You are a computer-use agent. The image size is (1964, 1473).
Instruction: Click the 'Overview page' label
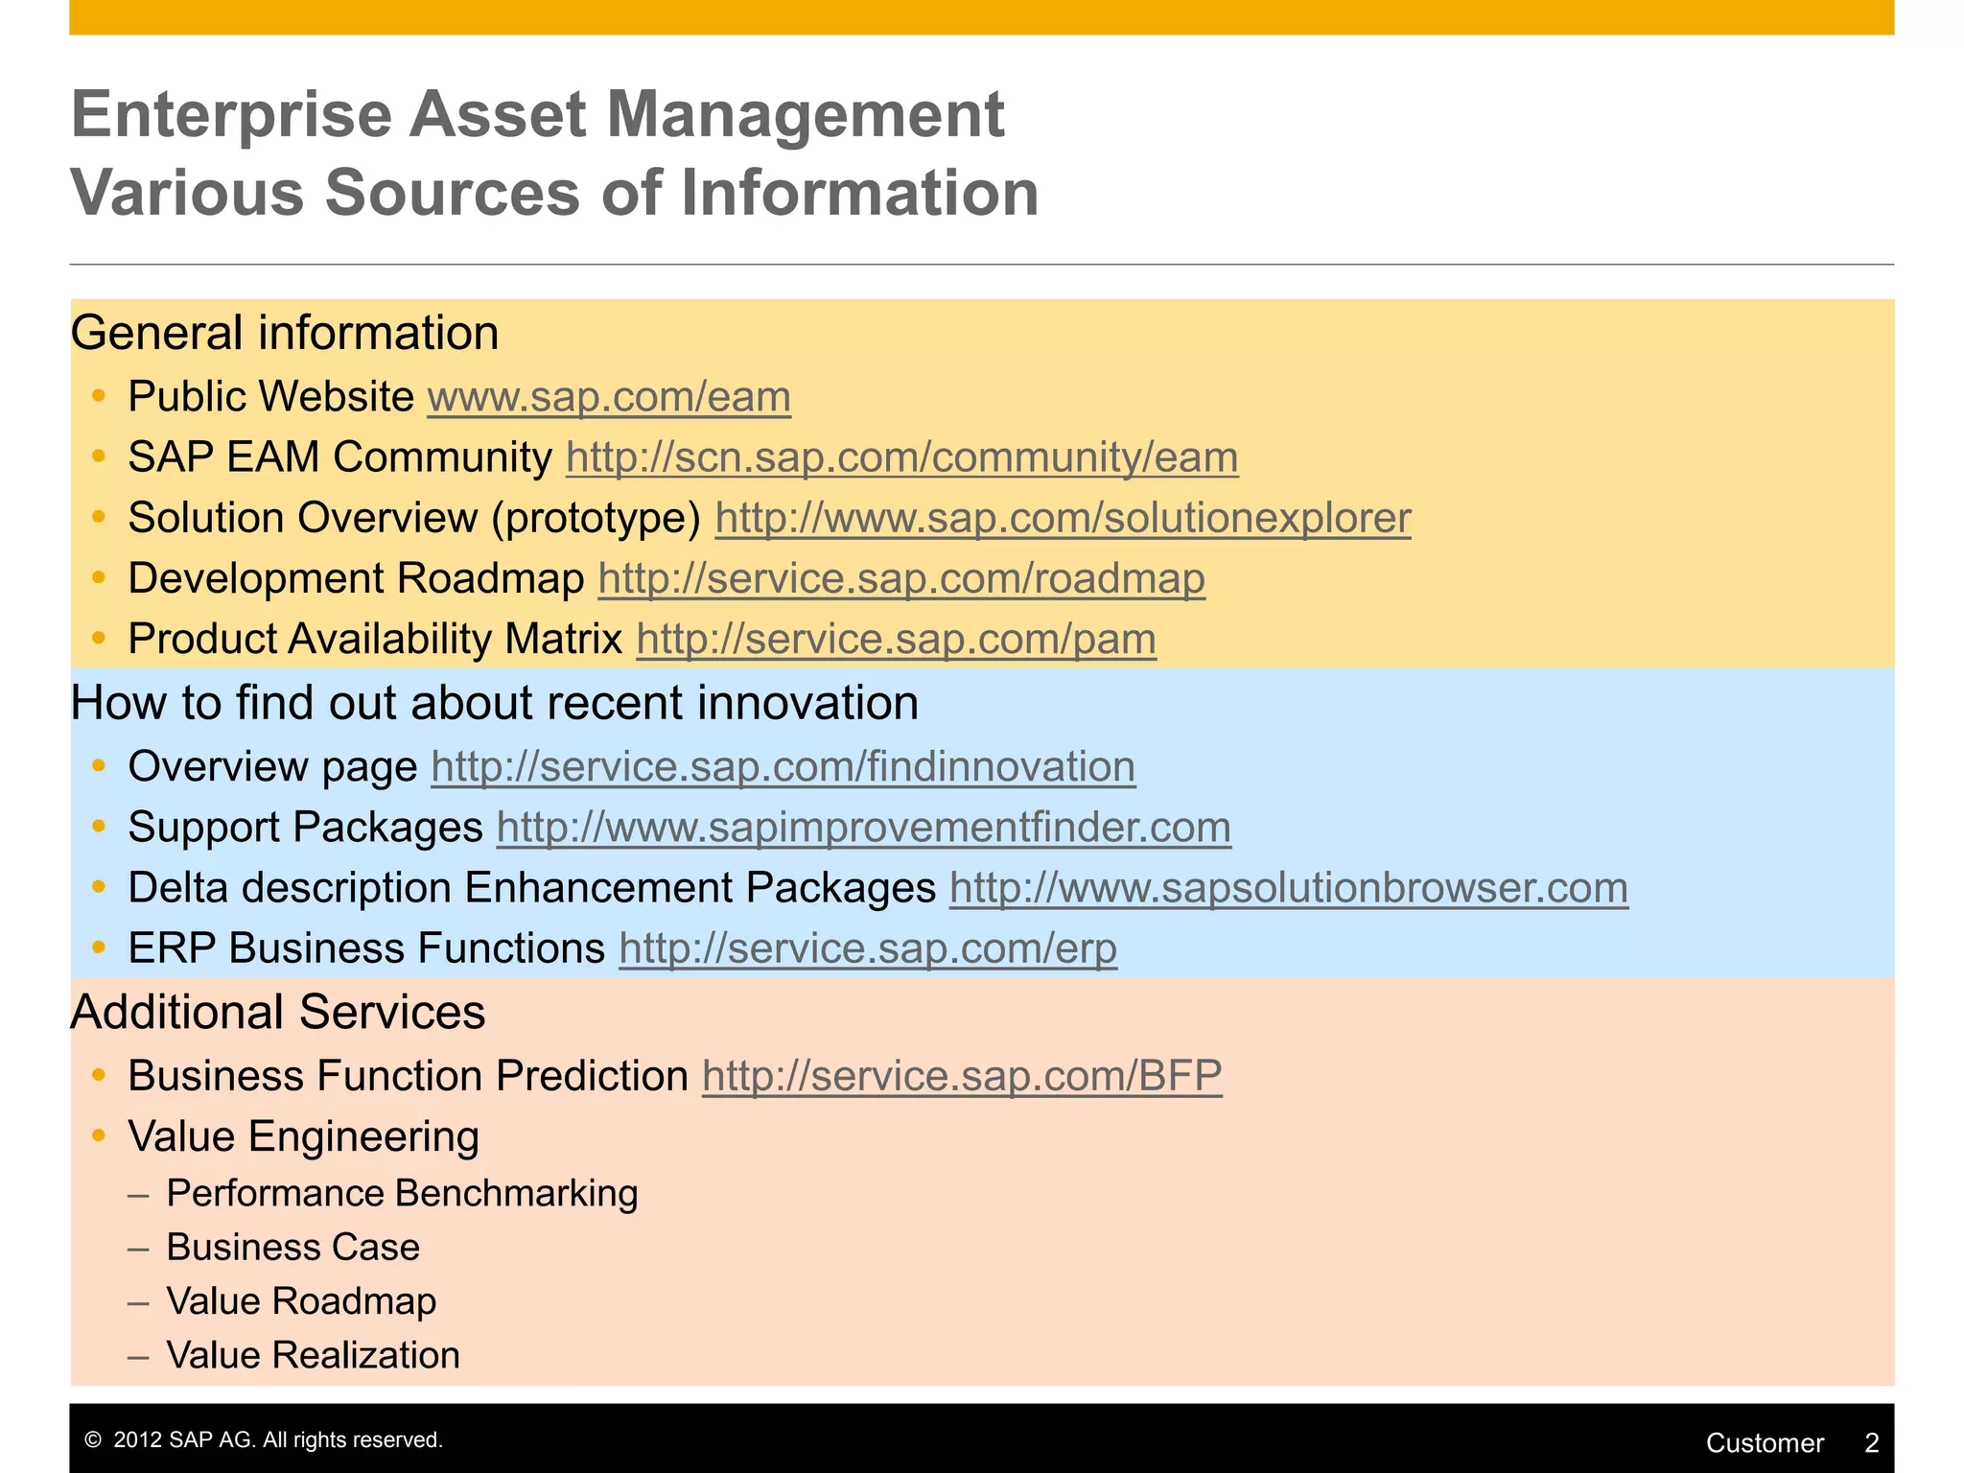point(273,766)
